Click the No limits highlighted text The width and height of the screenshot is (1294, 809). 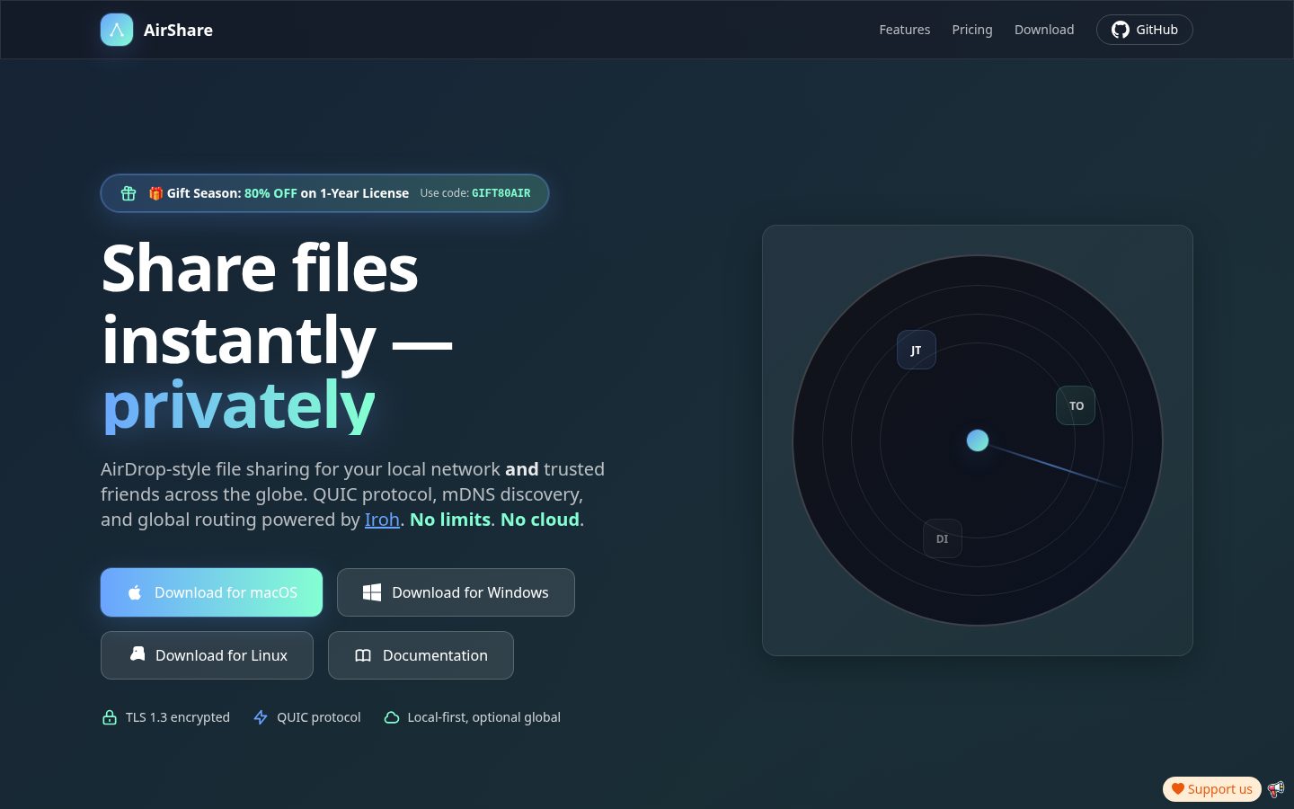pyautogui.click(x=450, y=520)
